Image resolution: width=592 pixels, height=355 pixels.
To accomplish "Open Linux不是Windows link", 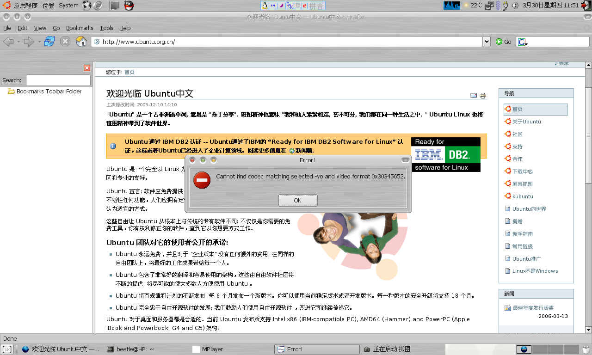I will (x=535, y=271).
